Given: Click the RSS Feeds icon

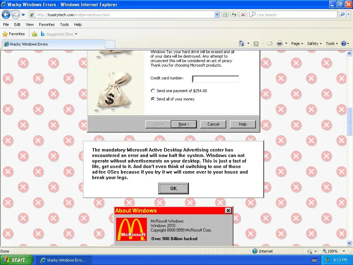Looking at the screenshot, I should point(256,44).
